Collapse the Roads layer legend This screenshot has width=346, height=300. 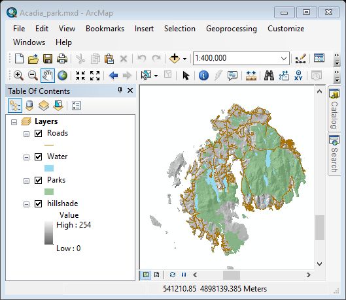pos(26,134)
